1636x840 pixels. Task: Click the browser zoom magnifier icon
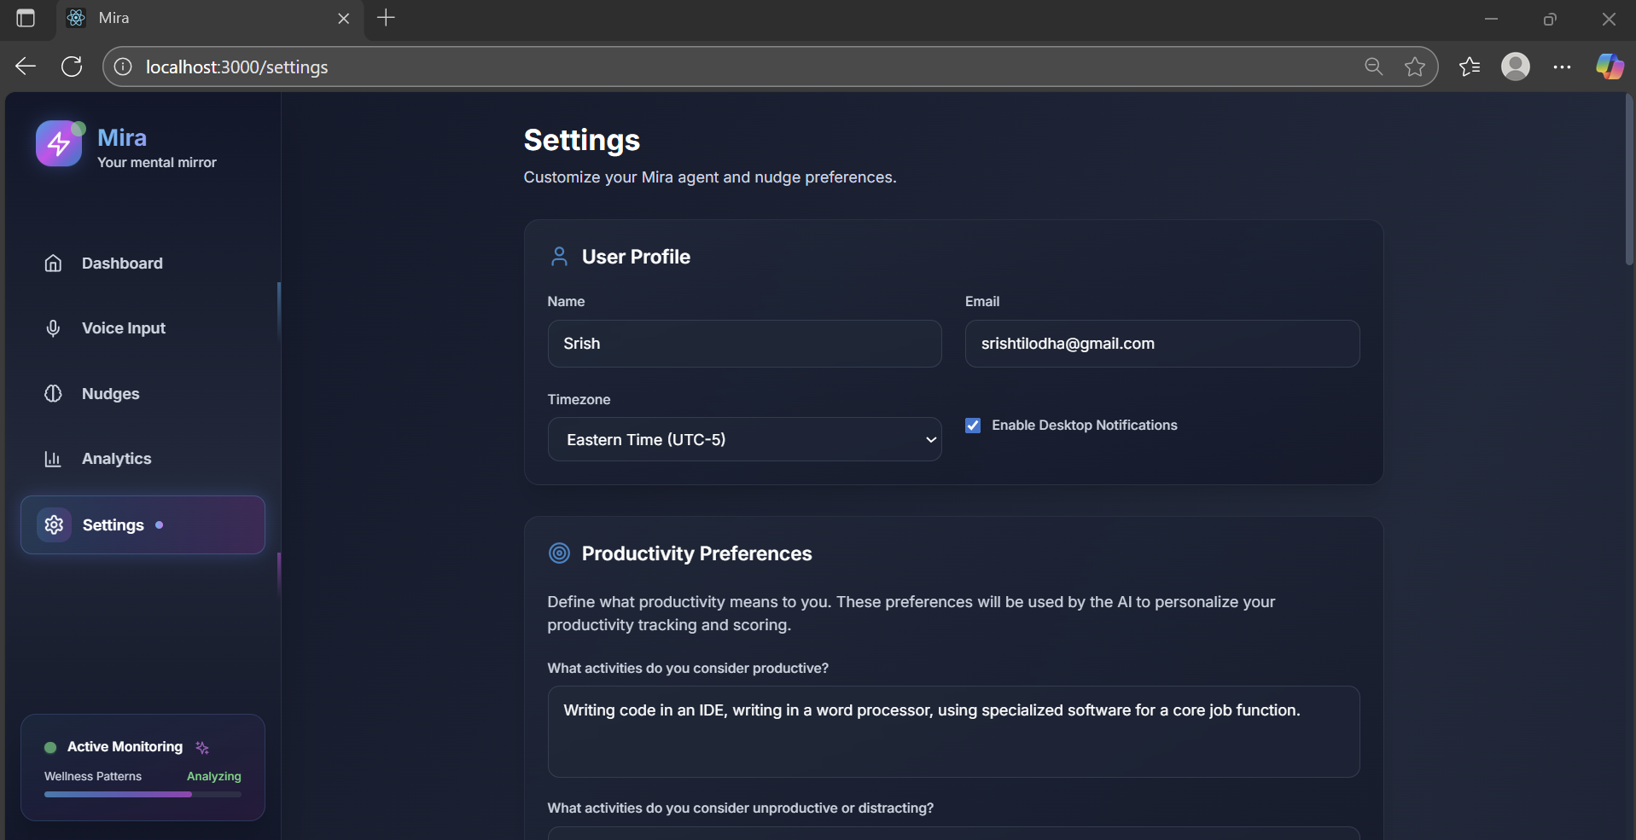(1373, 67)
